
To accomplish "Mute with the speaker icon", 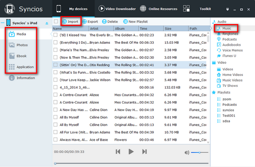I will [187, 152].
